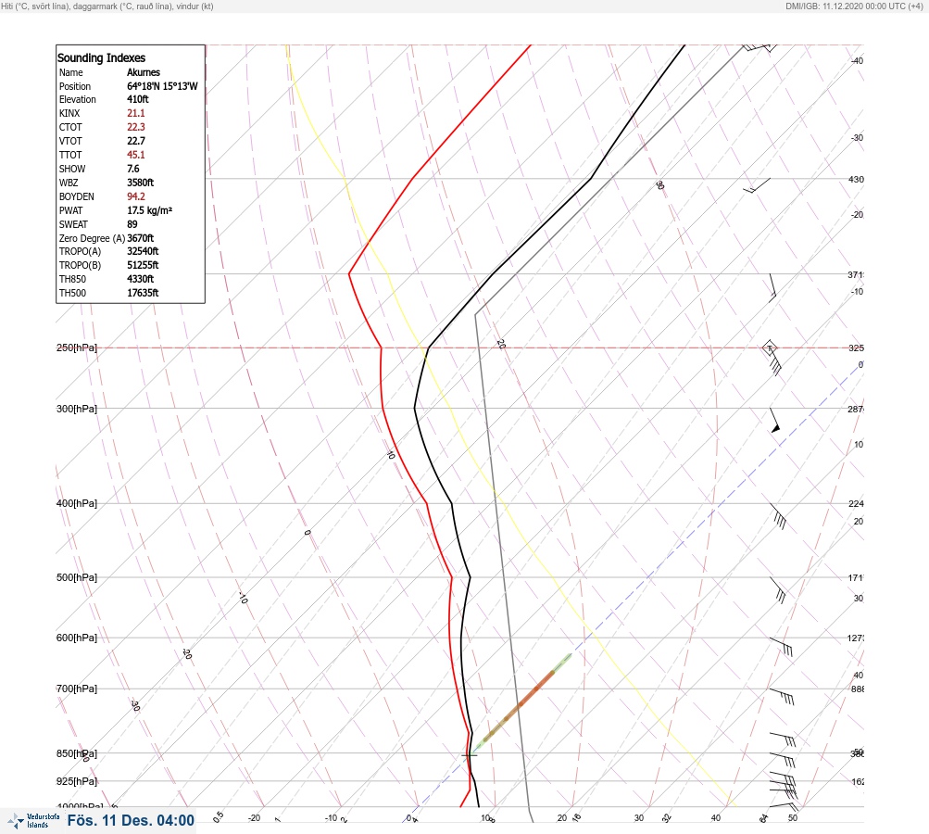Click the TH500 value 17635ft
The image size is (929, 834).
tap(143, 293)
